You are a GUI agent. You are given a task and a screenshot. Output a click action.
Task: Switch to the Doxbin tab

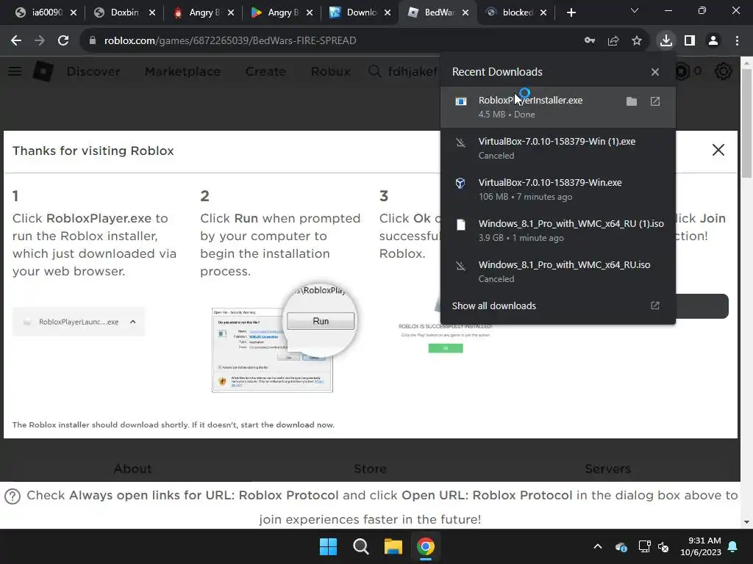[124, 12]
